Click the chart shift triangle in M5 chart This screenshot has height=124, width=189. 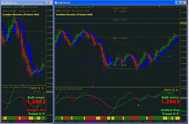tap(160, 6)
